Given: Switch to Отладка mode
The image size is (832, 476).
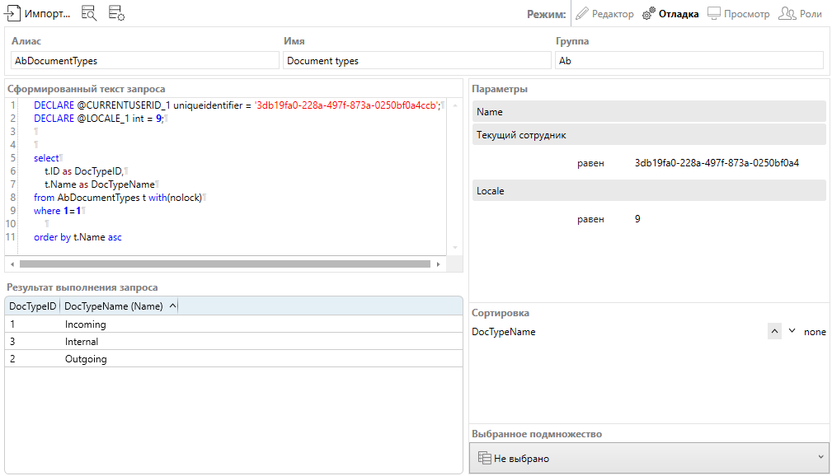Looking at the screenshot, I should click(670, 14).
